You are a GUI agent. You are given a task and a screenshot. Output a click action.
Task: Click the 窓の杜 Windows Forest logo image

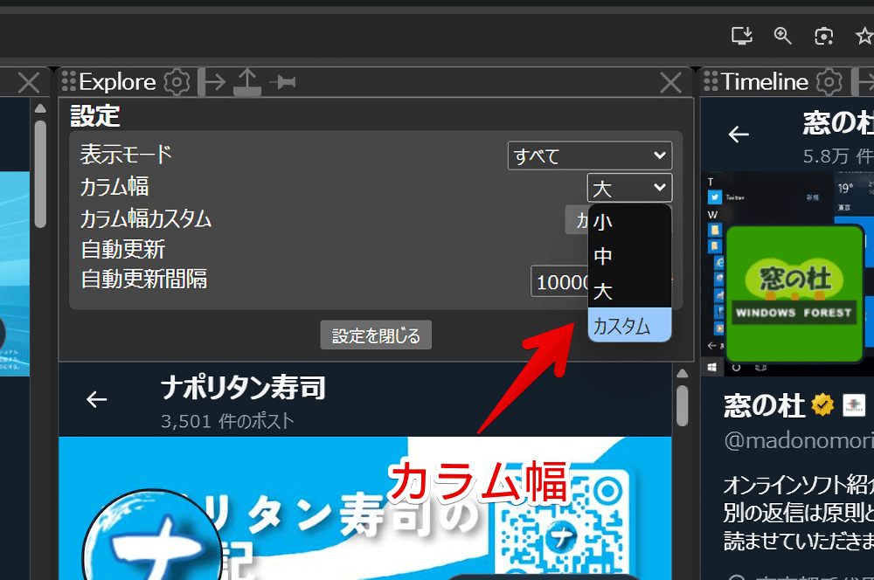pyautogui.click(x=794, y=293)
